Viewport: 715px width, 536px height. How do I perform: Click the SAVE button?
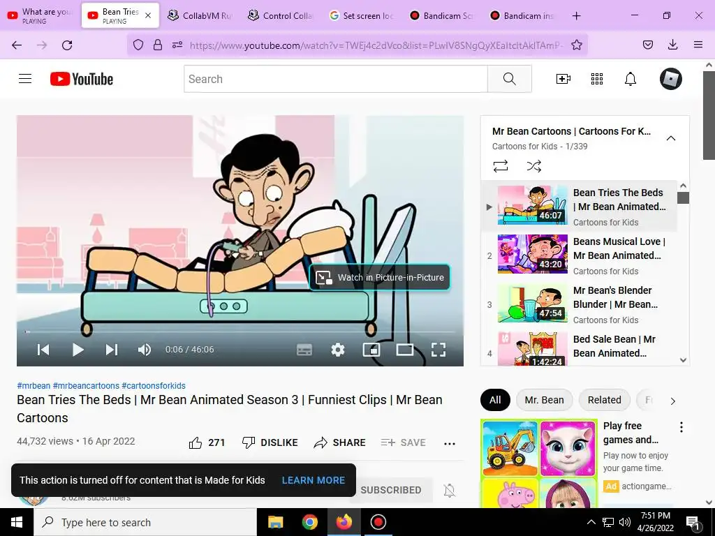403,442
